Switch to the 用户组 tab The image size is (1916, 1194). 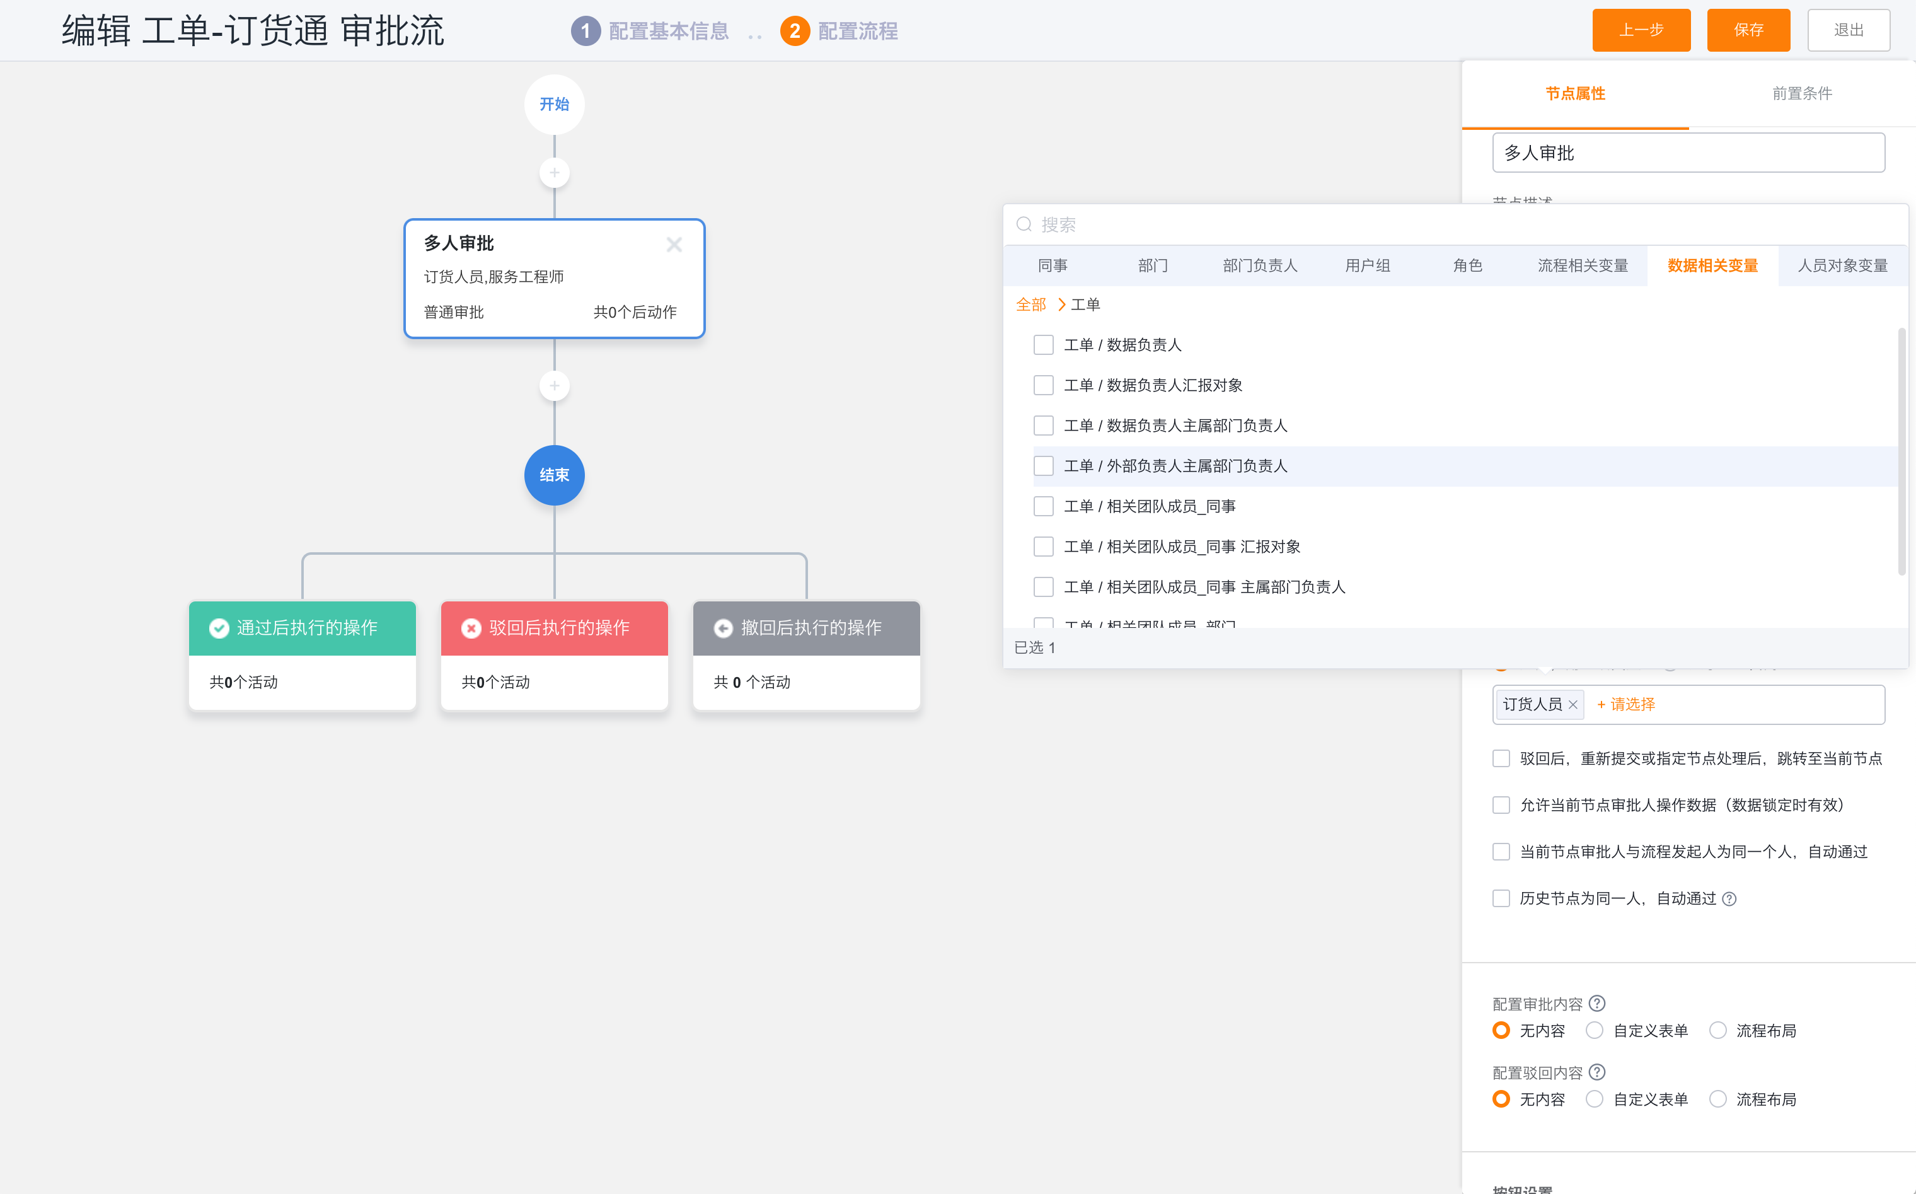click(x=1367, y=265)
